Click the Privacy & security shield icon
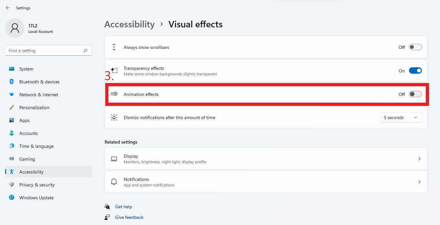 pyautogui.click(x=12, y=185)
